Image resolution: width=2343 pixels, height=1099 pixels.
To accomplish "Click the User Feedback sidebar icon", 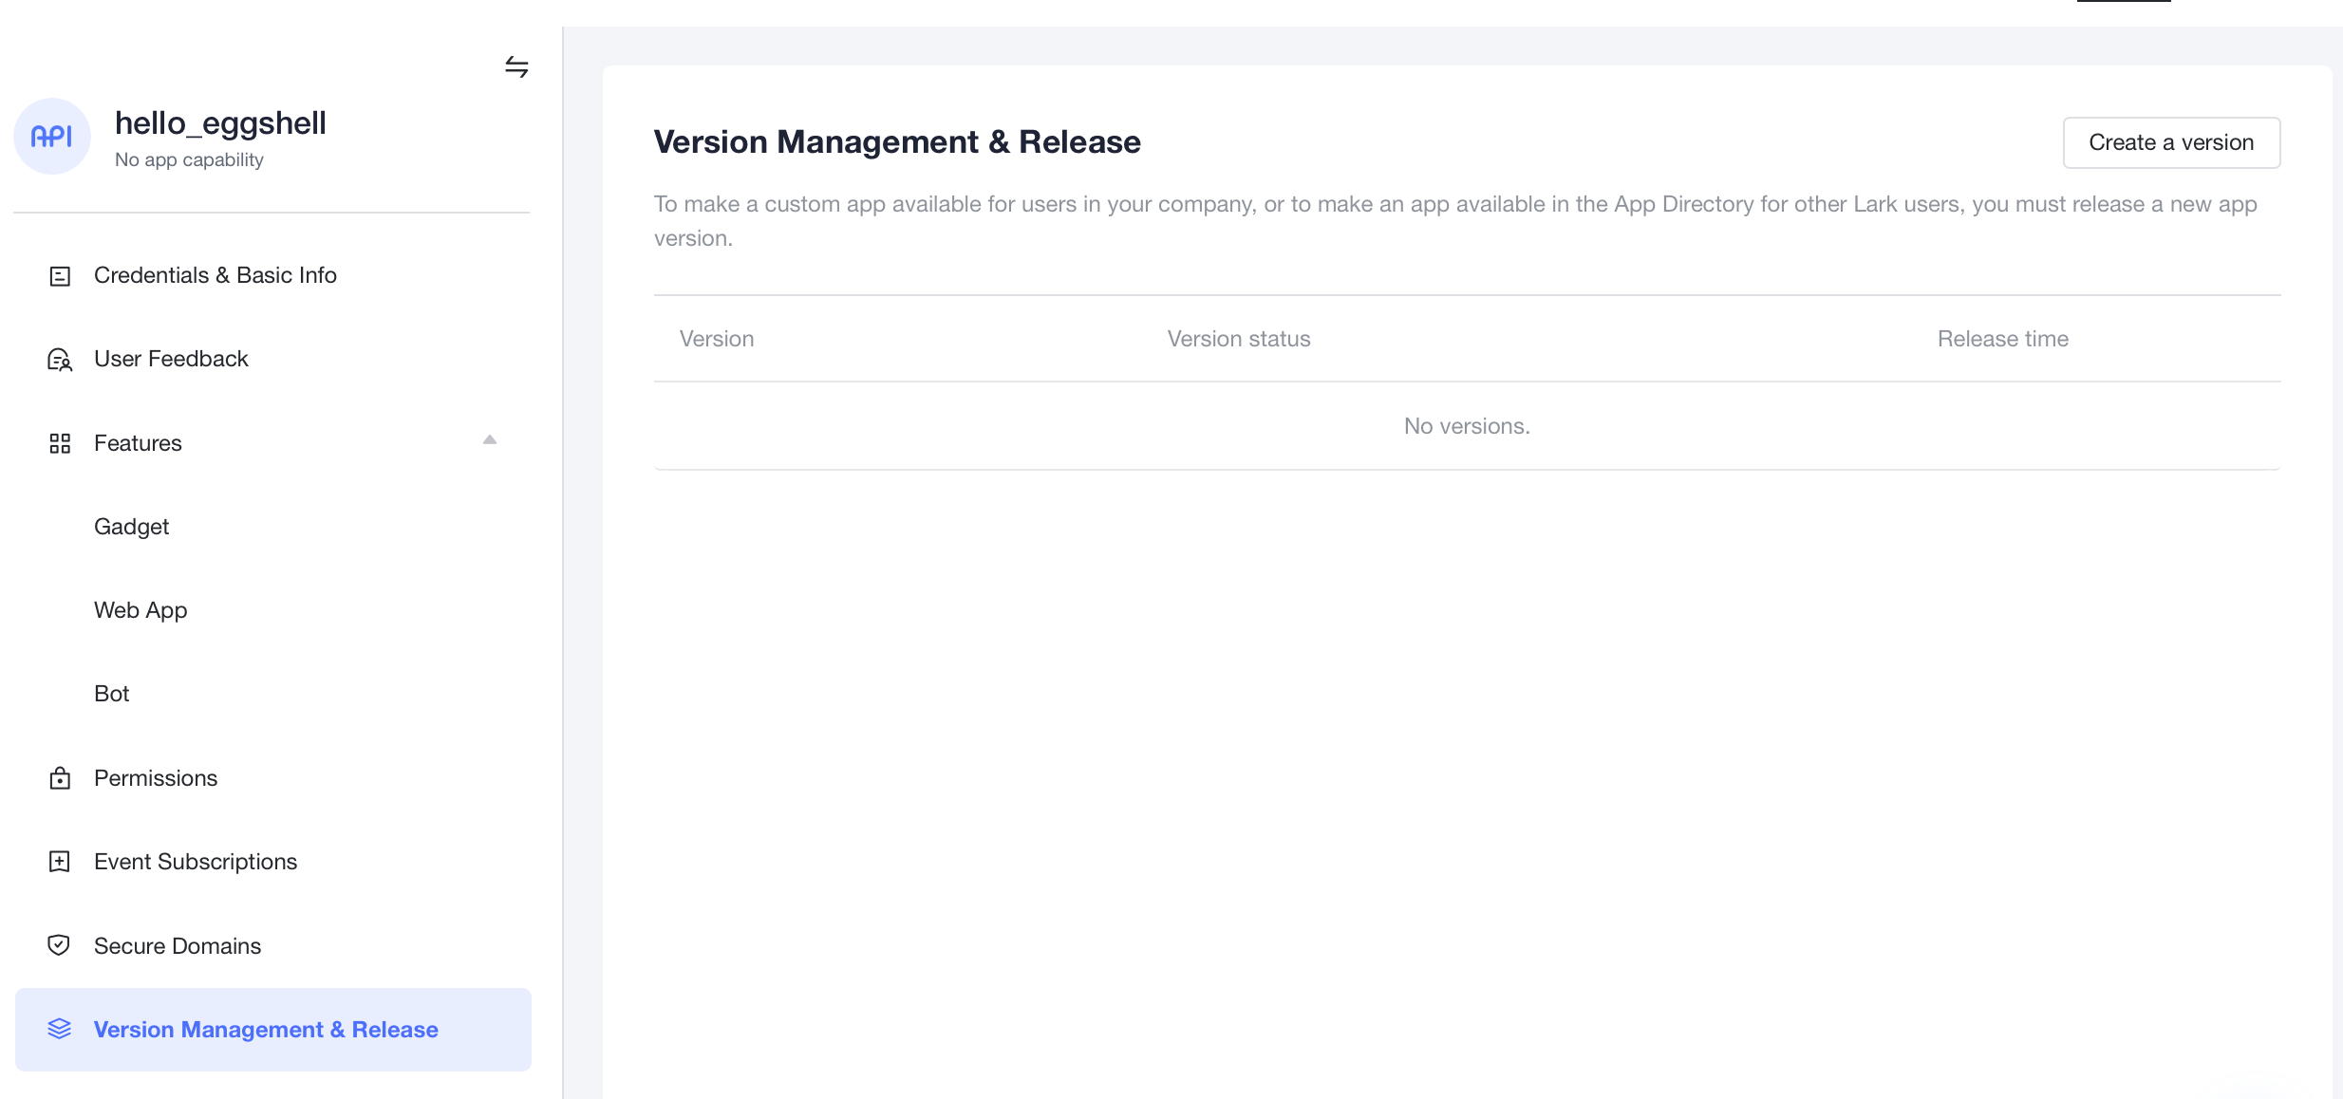I will tap(60, 360).
